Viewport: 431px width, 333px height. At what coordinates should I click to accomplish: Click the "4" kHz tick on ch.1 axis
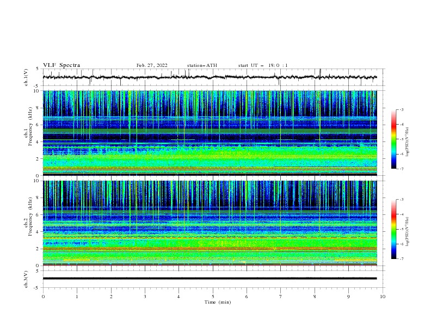pyautogui.click(x=39, y=142)
